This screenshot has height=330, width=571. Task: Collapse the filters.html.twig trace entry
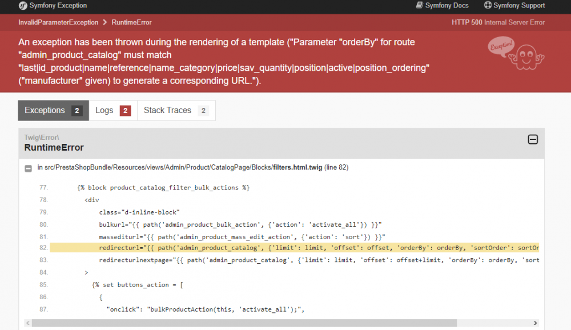pos(28,168)
